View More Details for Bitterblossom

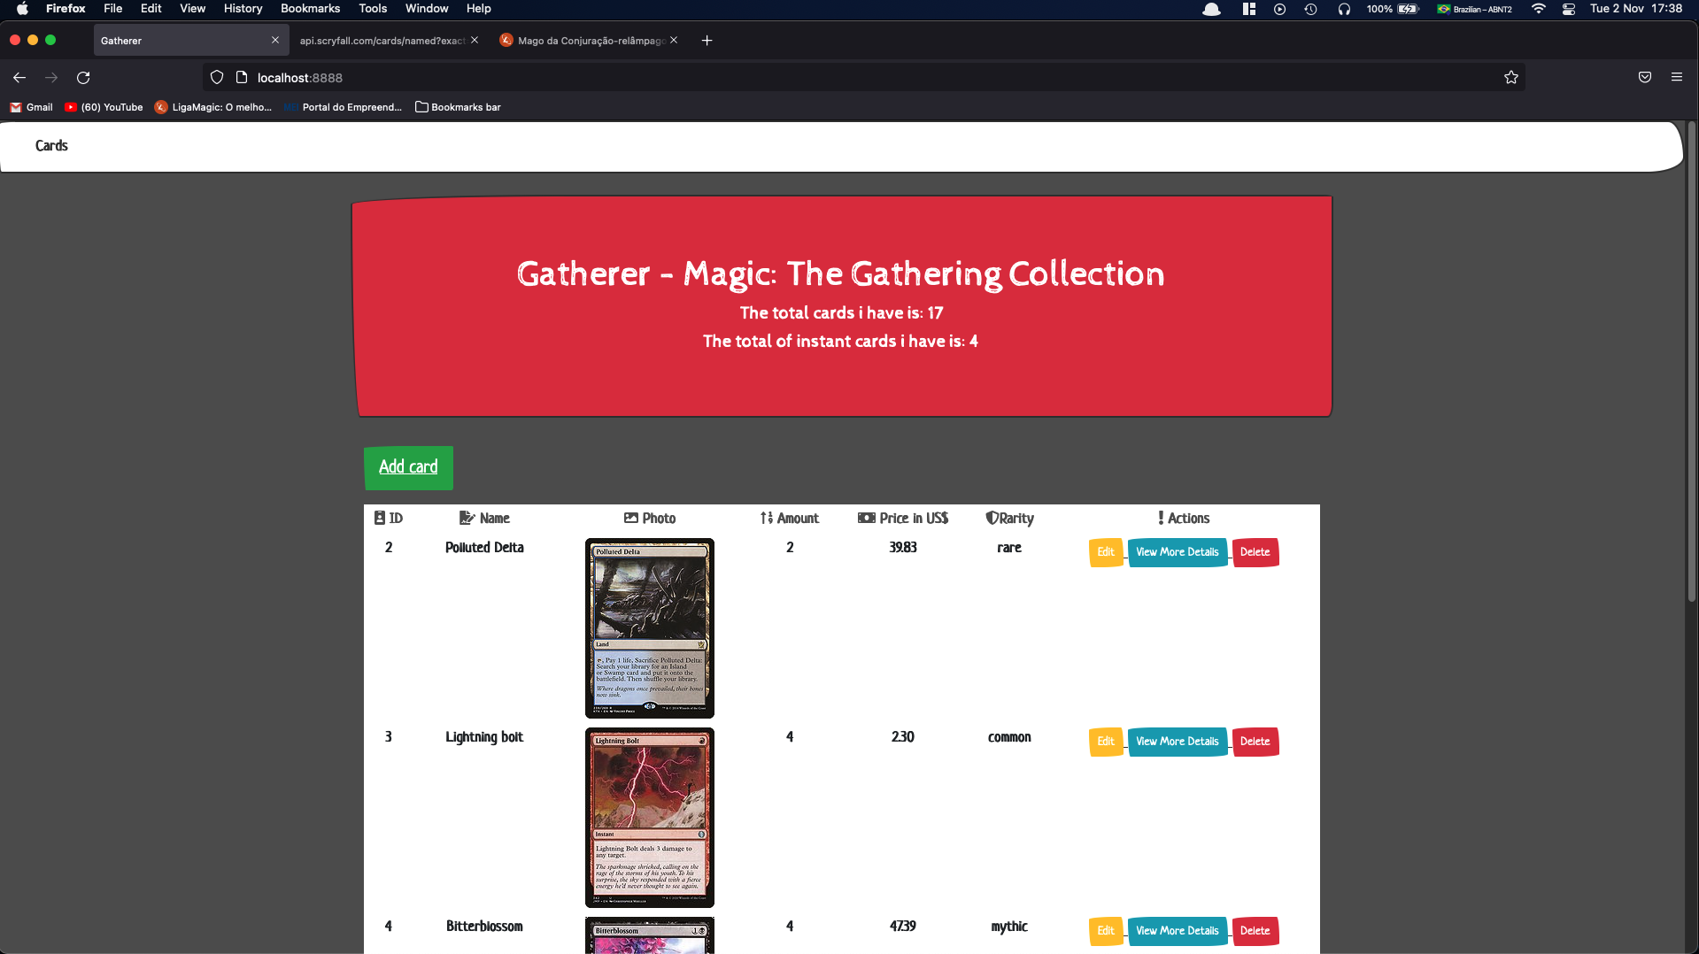(1178, 931)
